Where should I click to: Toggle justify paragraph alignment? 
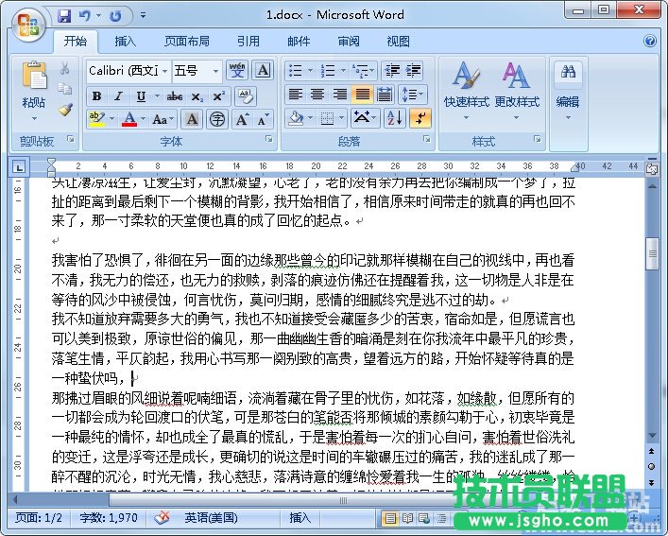point(362,95)
